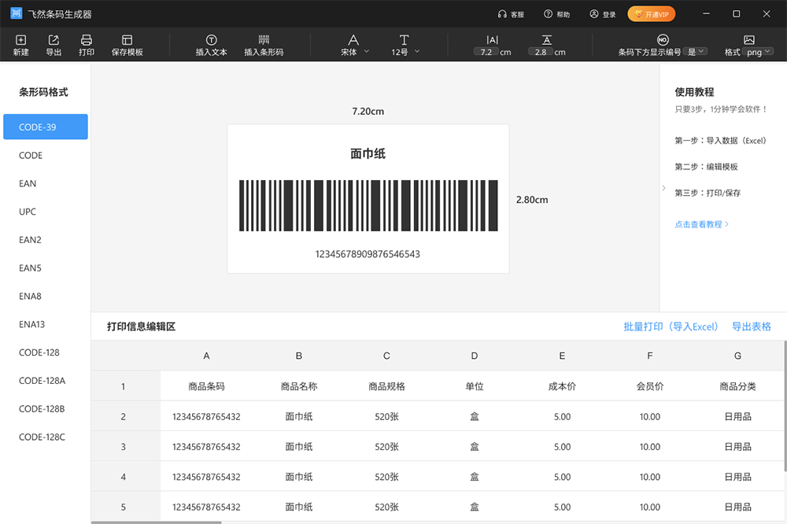Open the font size dropdown 12号
Image resolution: width=787 pixels, height=524 pixels.
[x=405, y=52]
